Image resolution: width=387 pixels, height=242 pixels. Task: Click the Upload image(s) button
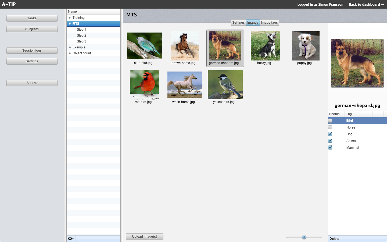pyautogui.click(x=145, y=237)
